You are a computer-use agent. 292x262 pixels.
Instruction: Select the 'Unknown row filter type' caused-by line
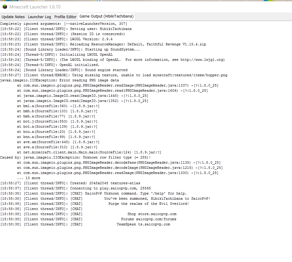(x=75, y=158)
